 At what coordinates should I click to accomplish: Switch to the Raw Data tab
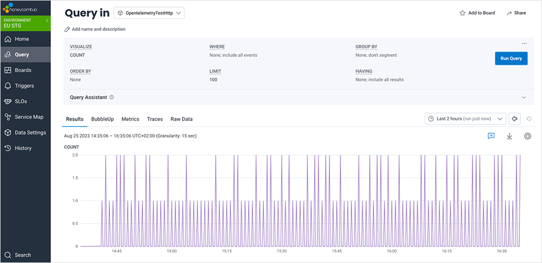(182, 119)
